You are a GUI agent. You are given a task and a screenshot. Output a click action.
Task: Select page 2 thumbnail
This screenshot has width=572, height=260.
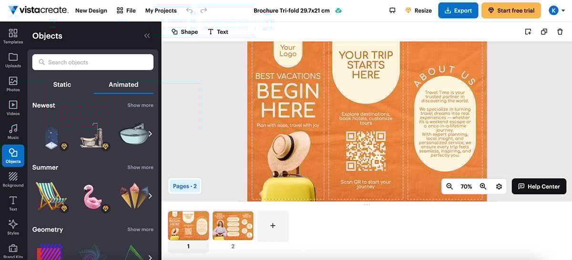point(233,226)
